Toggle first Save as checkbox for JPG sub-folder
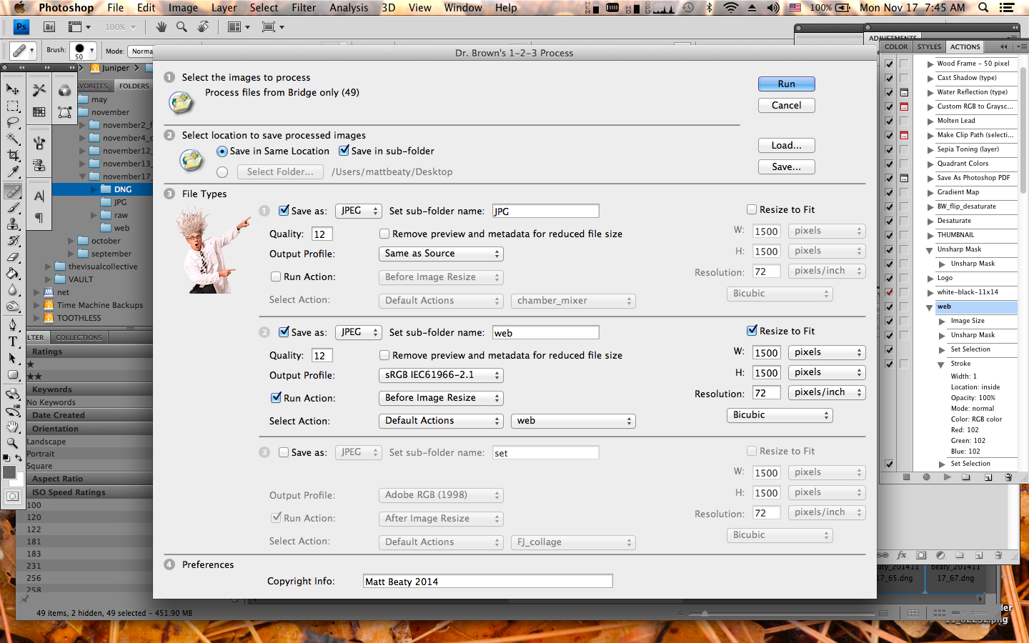The height and width of the screenshot is (643, 1029). tap(284, 210)
